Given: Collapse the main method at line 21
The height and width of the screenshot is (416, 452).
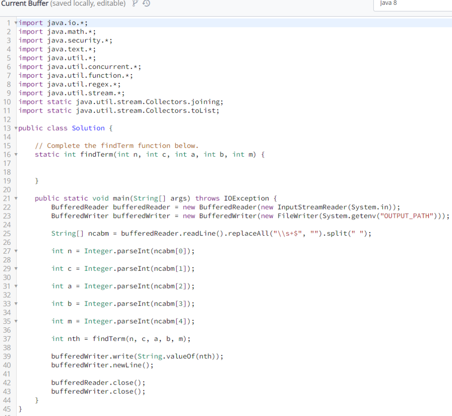Looking at the screenshot, I should point(15,198).
